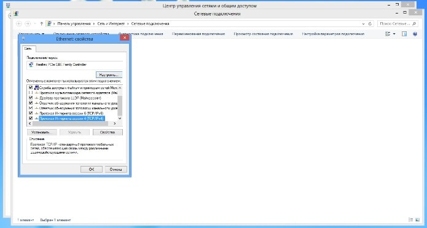The height and width of the screenshot is (228, 427).
Task: Open view options dropdown arrow
Action: 394,34
